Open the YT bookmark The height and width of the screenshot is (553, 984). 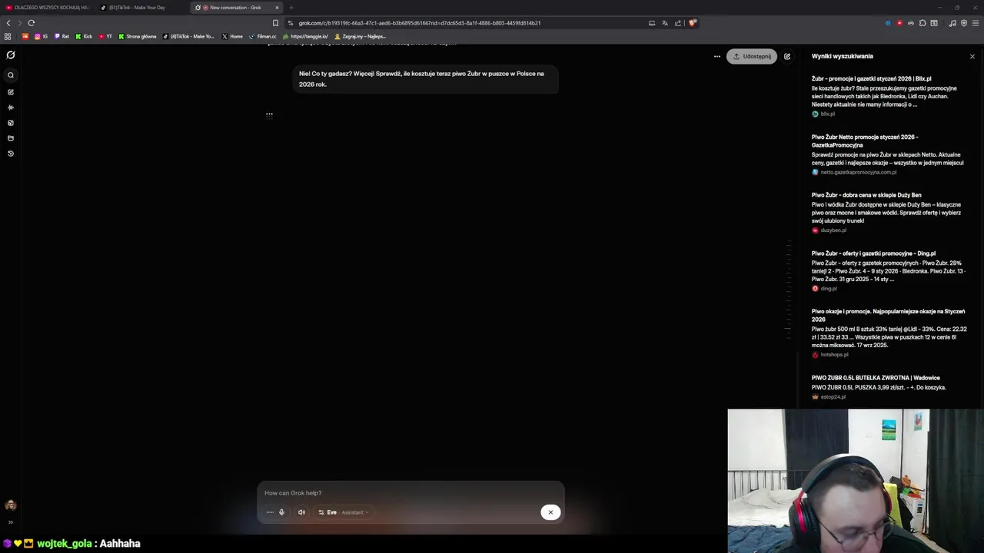point(105,36)
